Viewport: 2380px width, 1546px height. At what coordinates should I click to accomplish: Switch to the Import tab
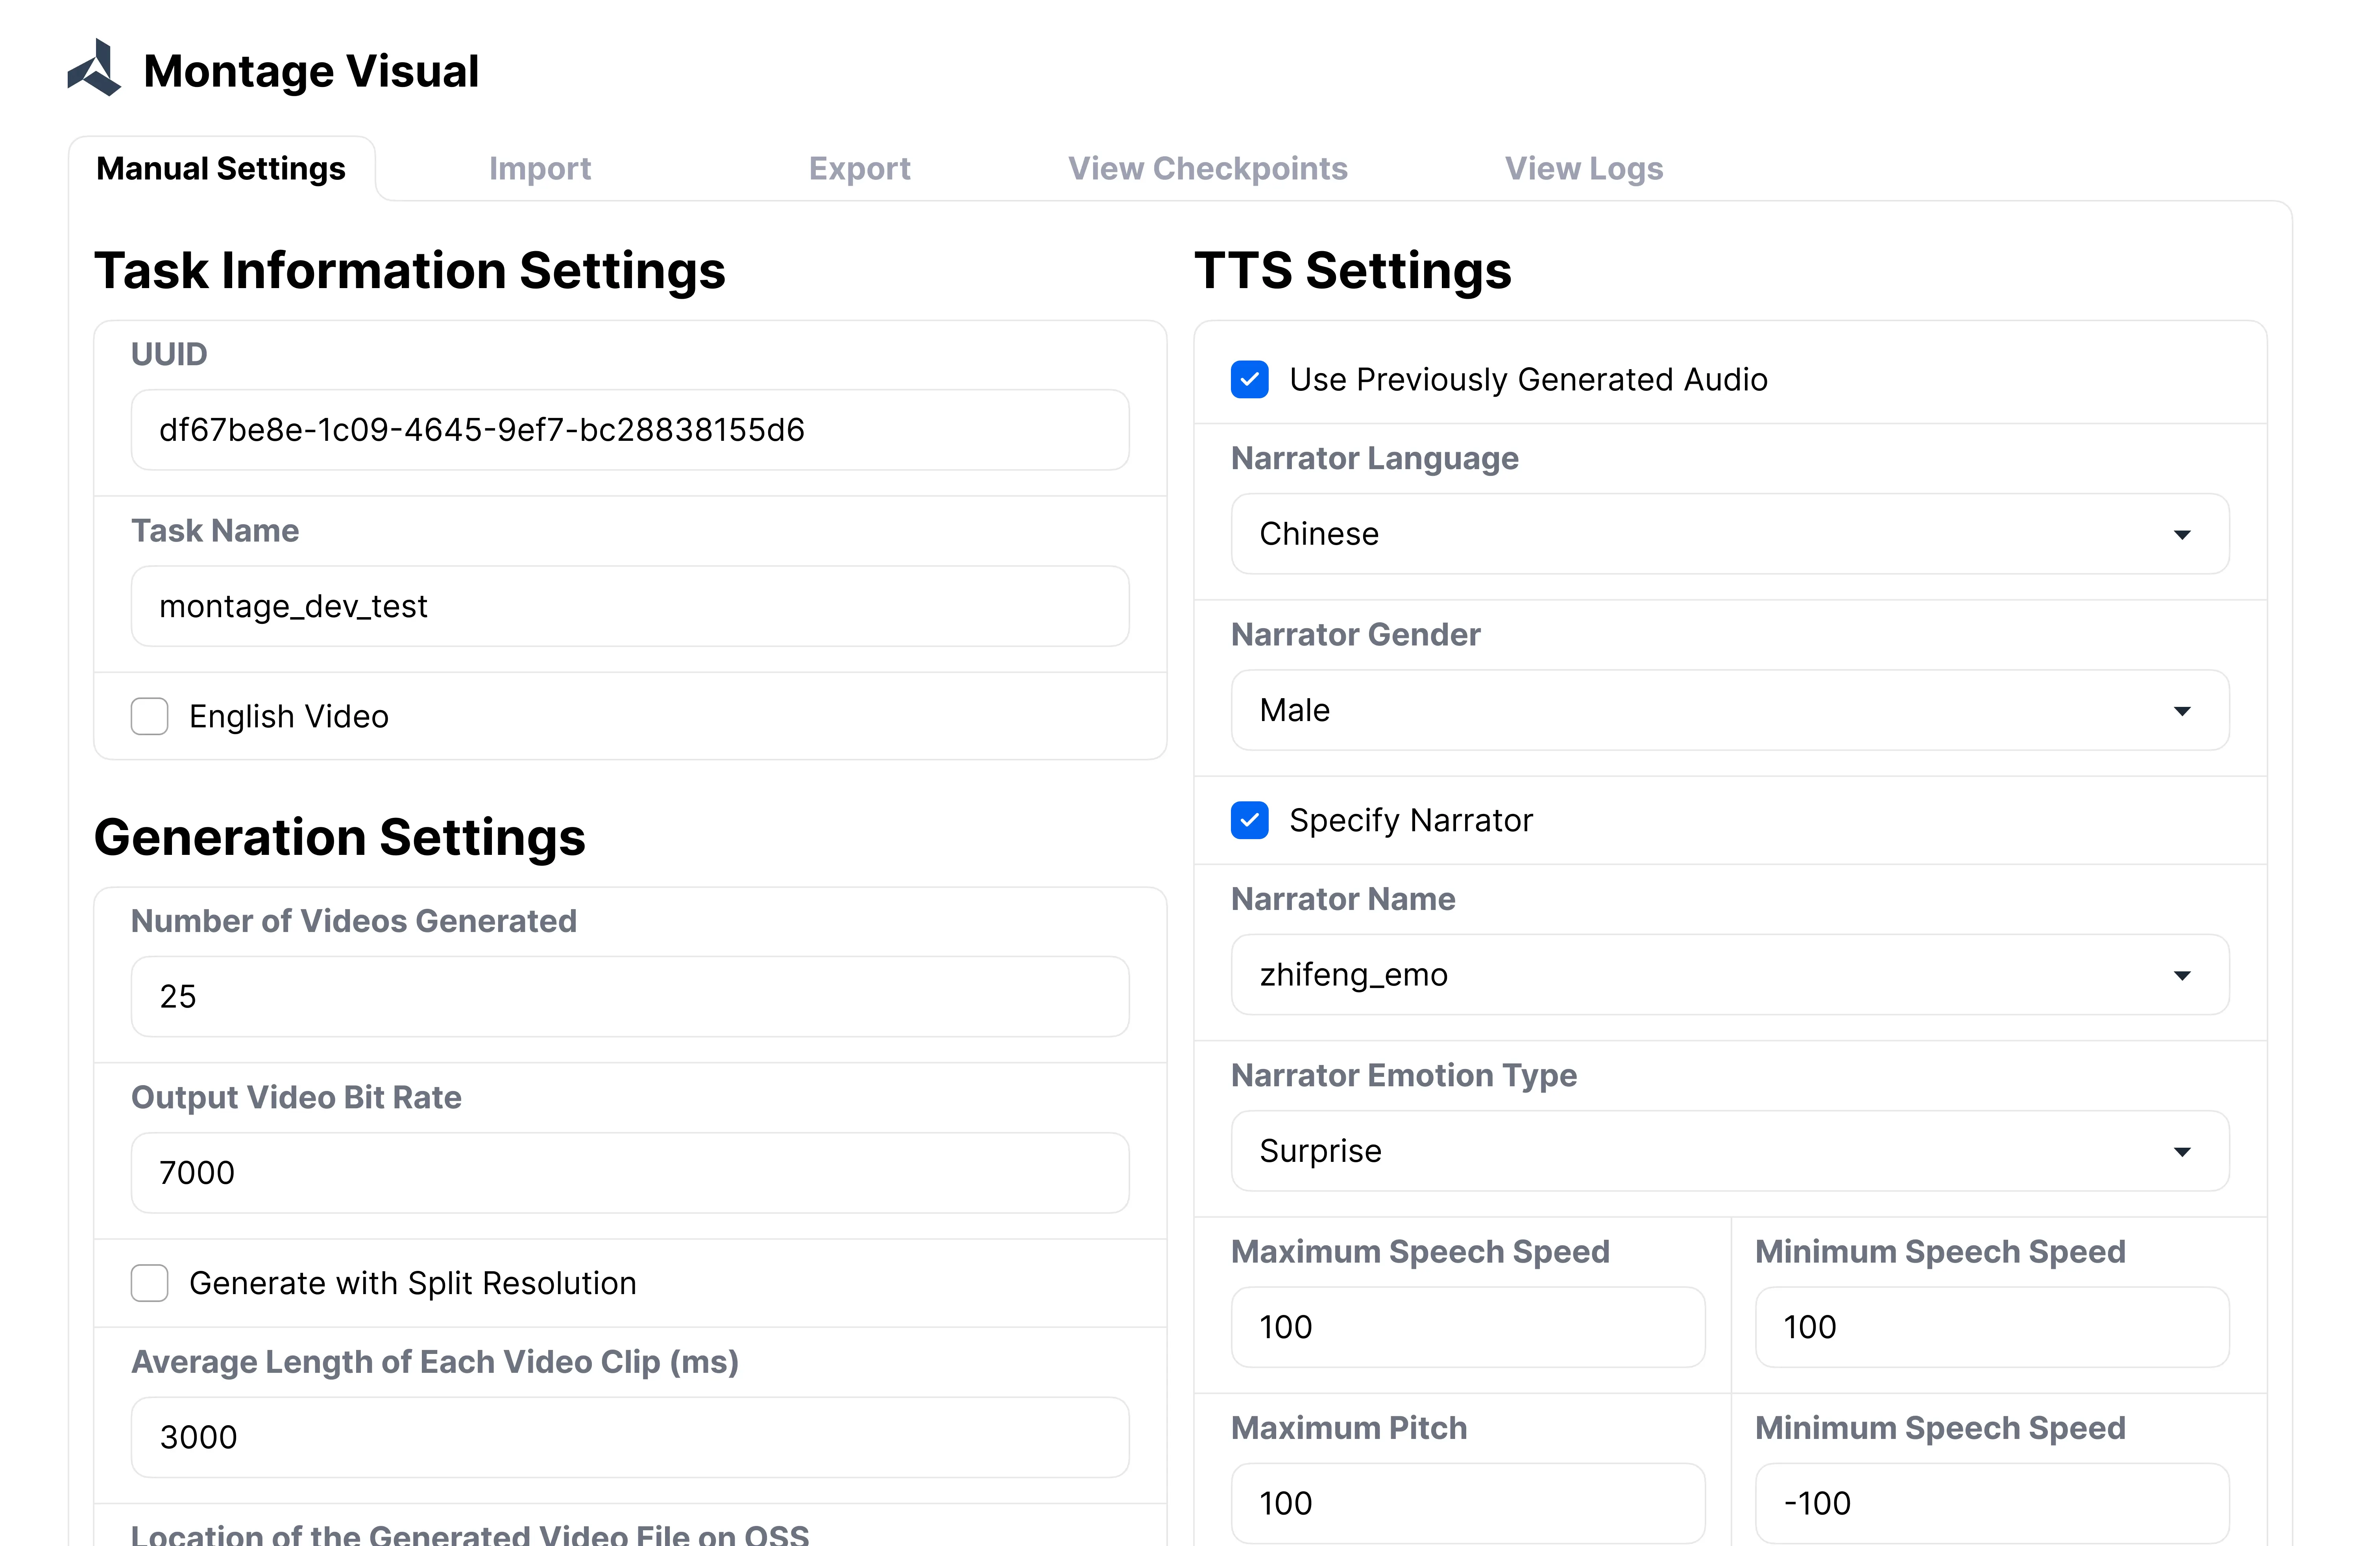[x=539, y=168]
